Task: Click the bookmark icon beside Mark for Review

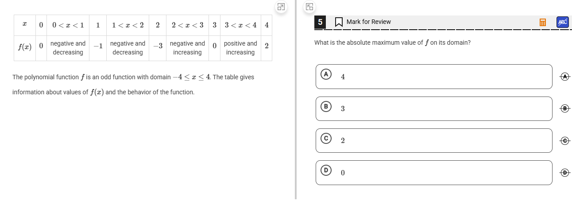Action: pyautogui.click(x=339, y=22)
